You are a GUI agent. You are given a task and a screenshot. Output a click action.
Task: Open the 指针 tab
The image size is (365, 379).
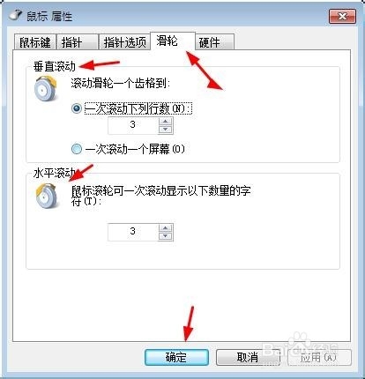77,42
